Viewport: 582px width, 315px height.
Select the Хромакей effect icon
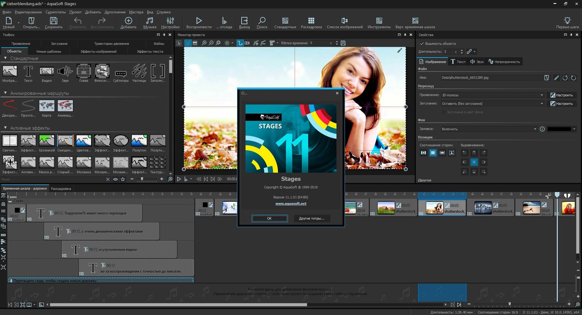coord(47,143)
